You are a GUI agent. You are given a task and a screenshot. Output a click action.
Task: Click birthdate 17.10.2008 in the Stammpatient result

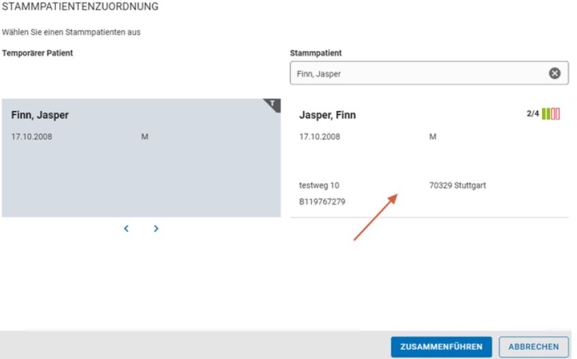[320, 137]
